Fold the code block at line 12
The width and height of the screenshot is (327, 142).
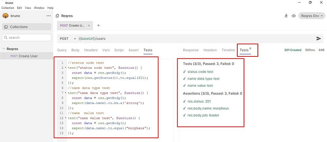(x=66, y=118)
